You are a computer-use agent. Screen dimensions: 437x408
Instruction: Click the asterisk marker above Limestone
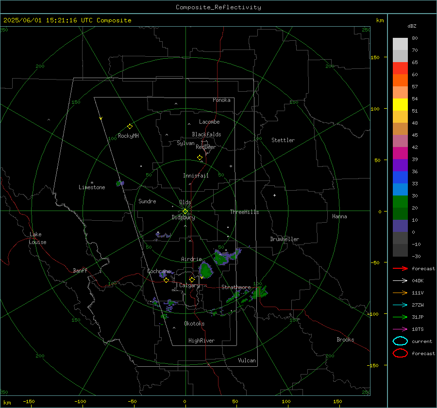pos(92,183)
